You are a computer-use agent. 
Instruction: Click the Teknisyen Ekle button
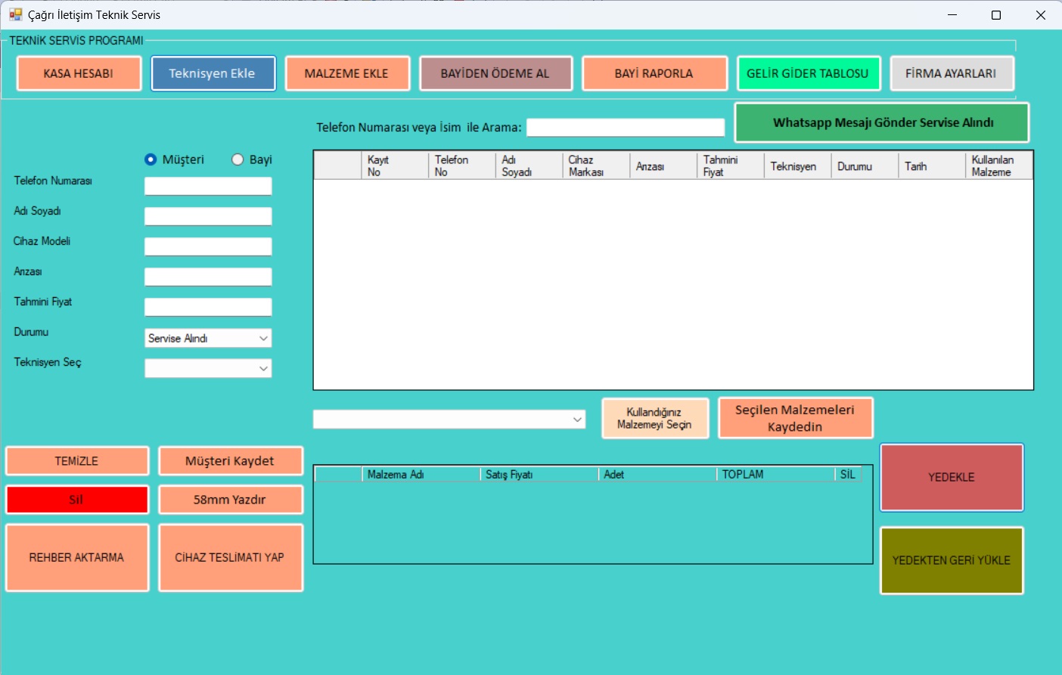(x=213, y=73)
